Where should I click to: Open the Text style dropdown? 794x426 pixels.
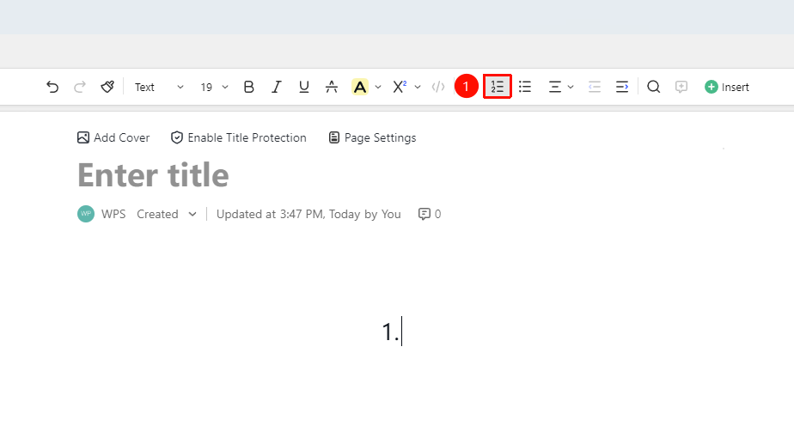tap(159, 87)
